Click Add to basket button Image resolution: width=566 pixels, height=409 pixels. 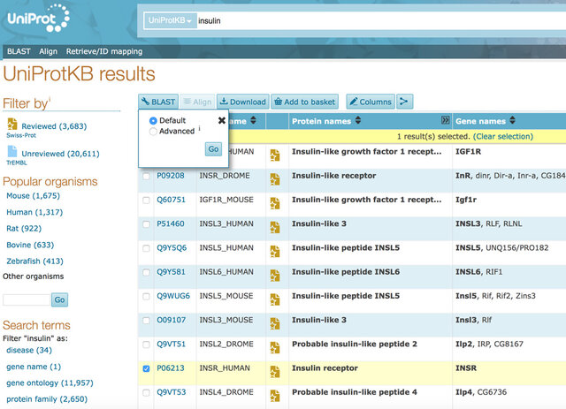(304, 102)
